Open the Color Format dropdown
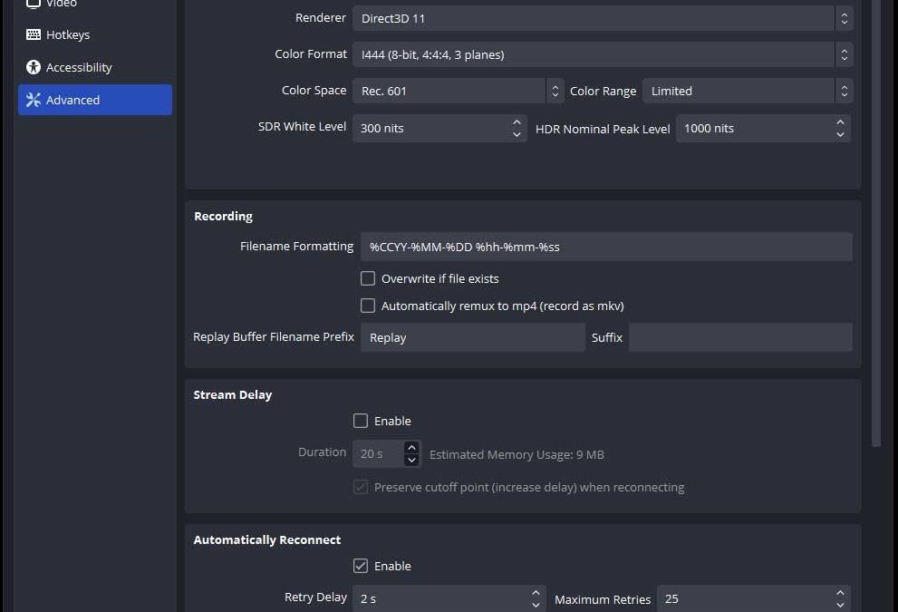The height and width of the screenshot is (612, 898). point(602,54)
